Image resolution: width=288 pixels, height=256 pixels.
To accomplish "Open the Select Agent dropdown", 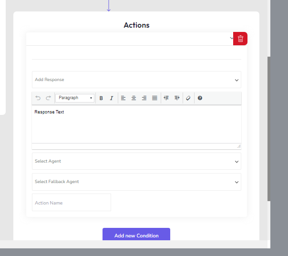I will (x=136, y=161).
